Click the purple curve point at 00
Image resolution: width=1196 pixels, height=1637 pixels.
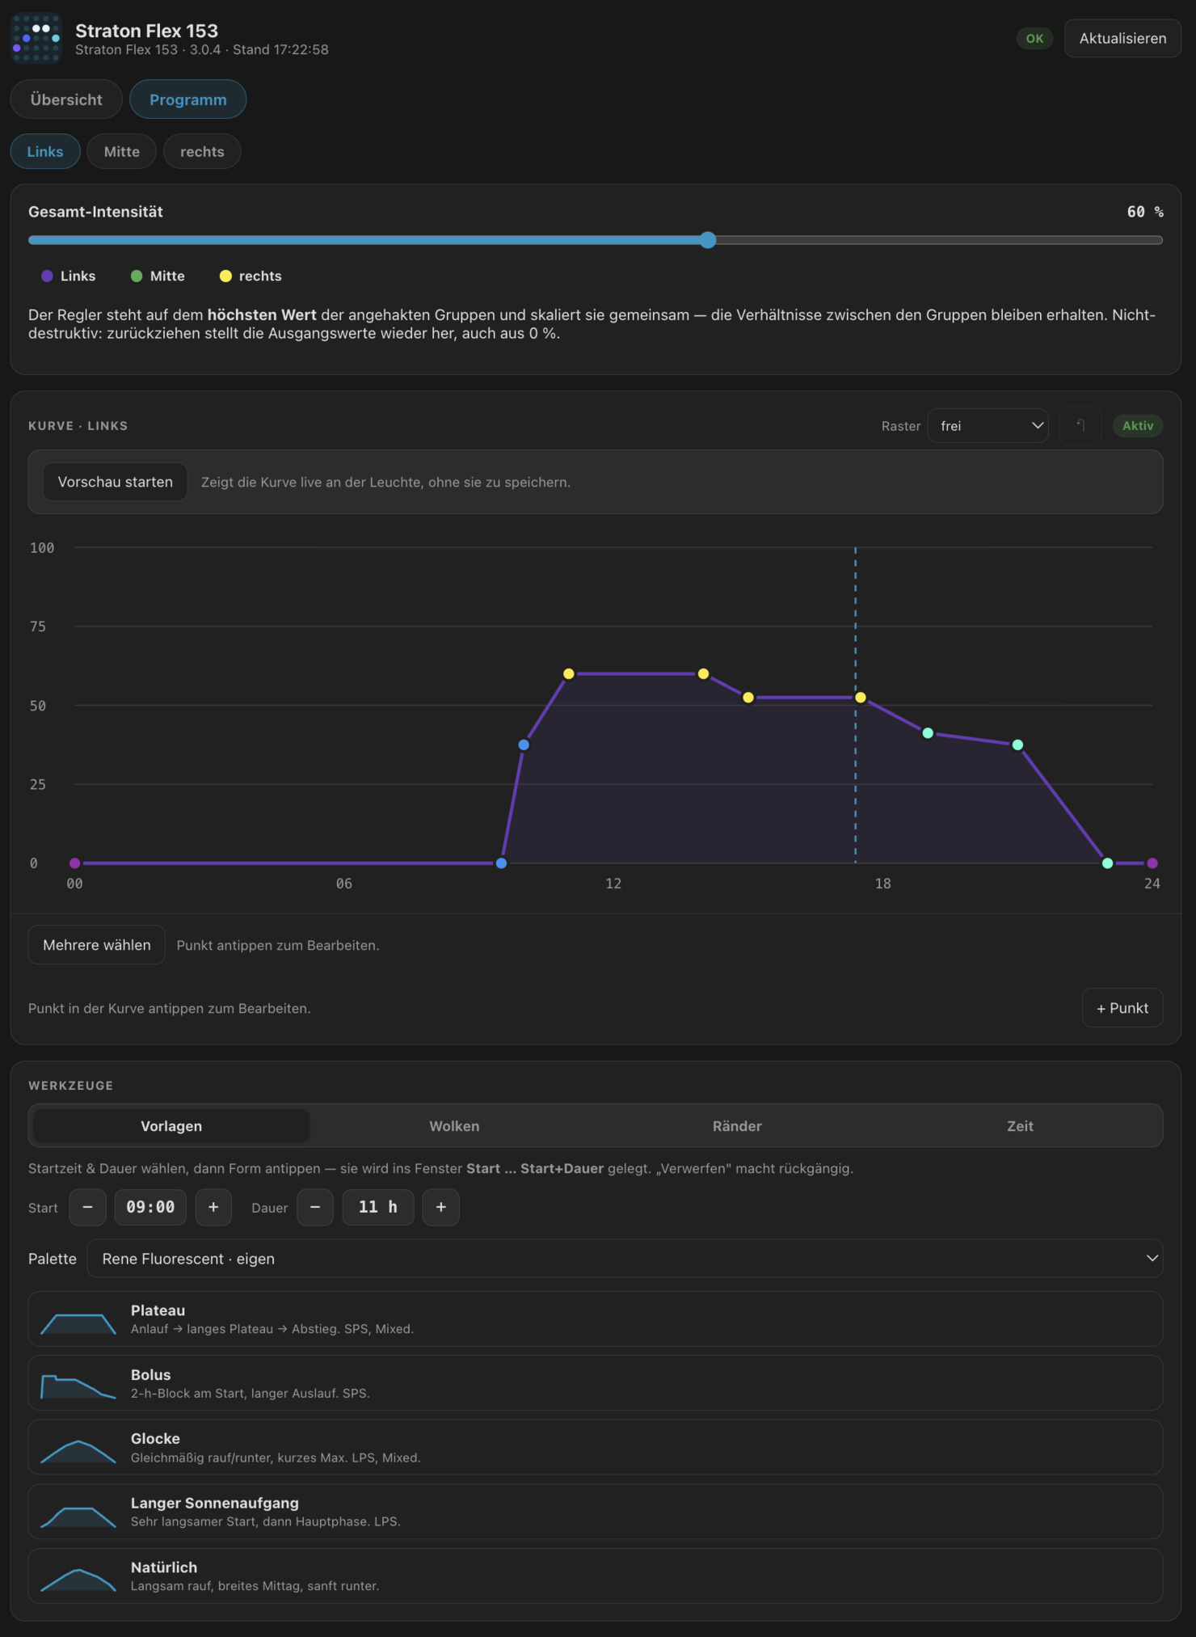(74, 863)
